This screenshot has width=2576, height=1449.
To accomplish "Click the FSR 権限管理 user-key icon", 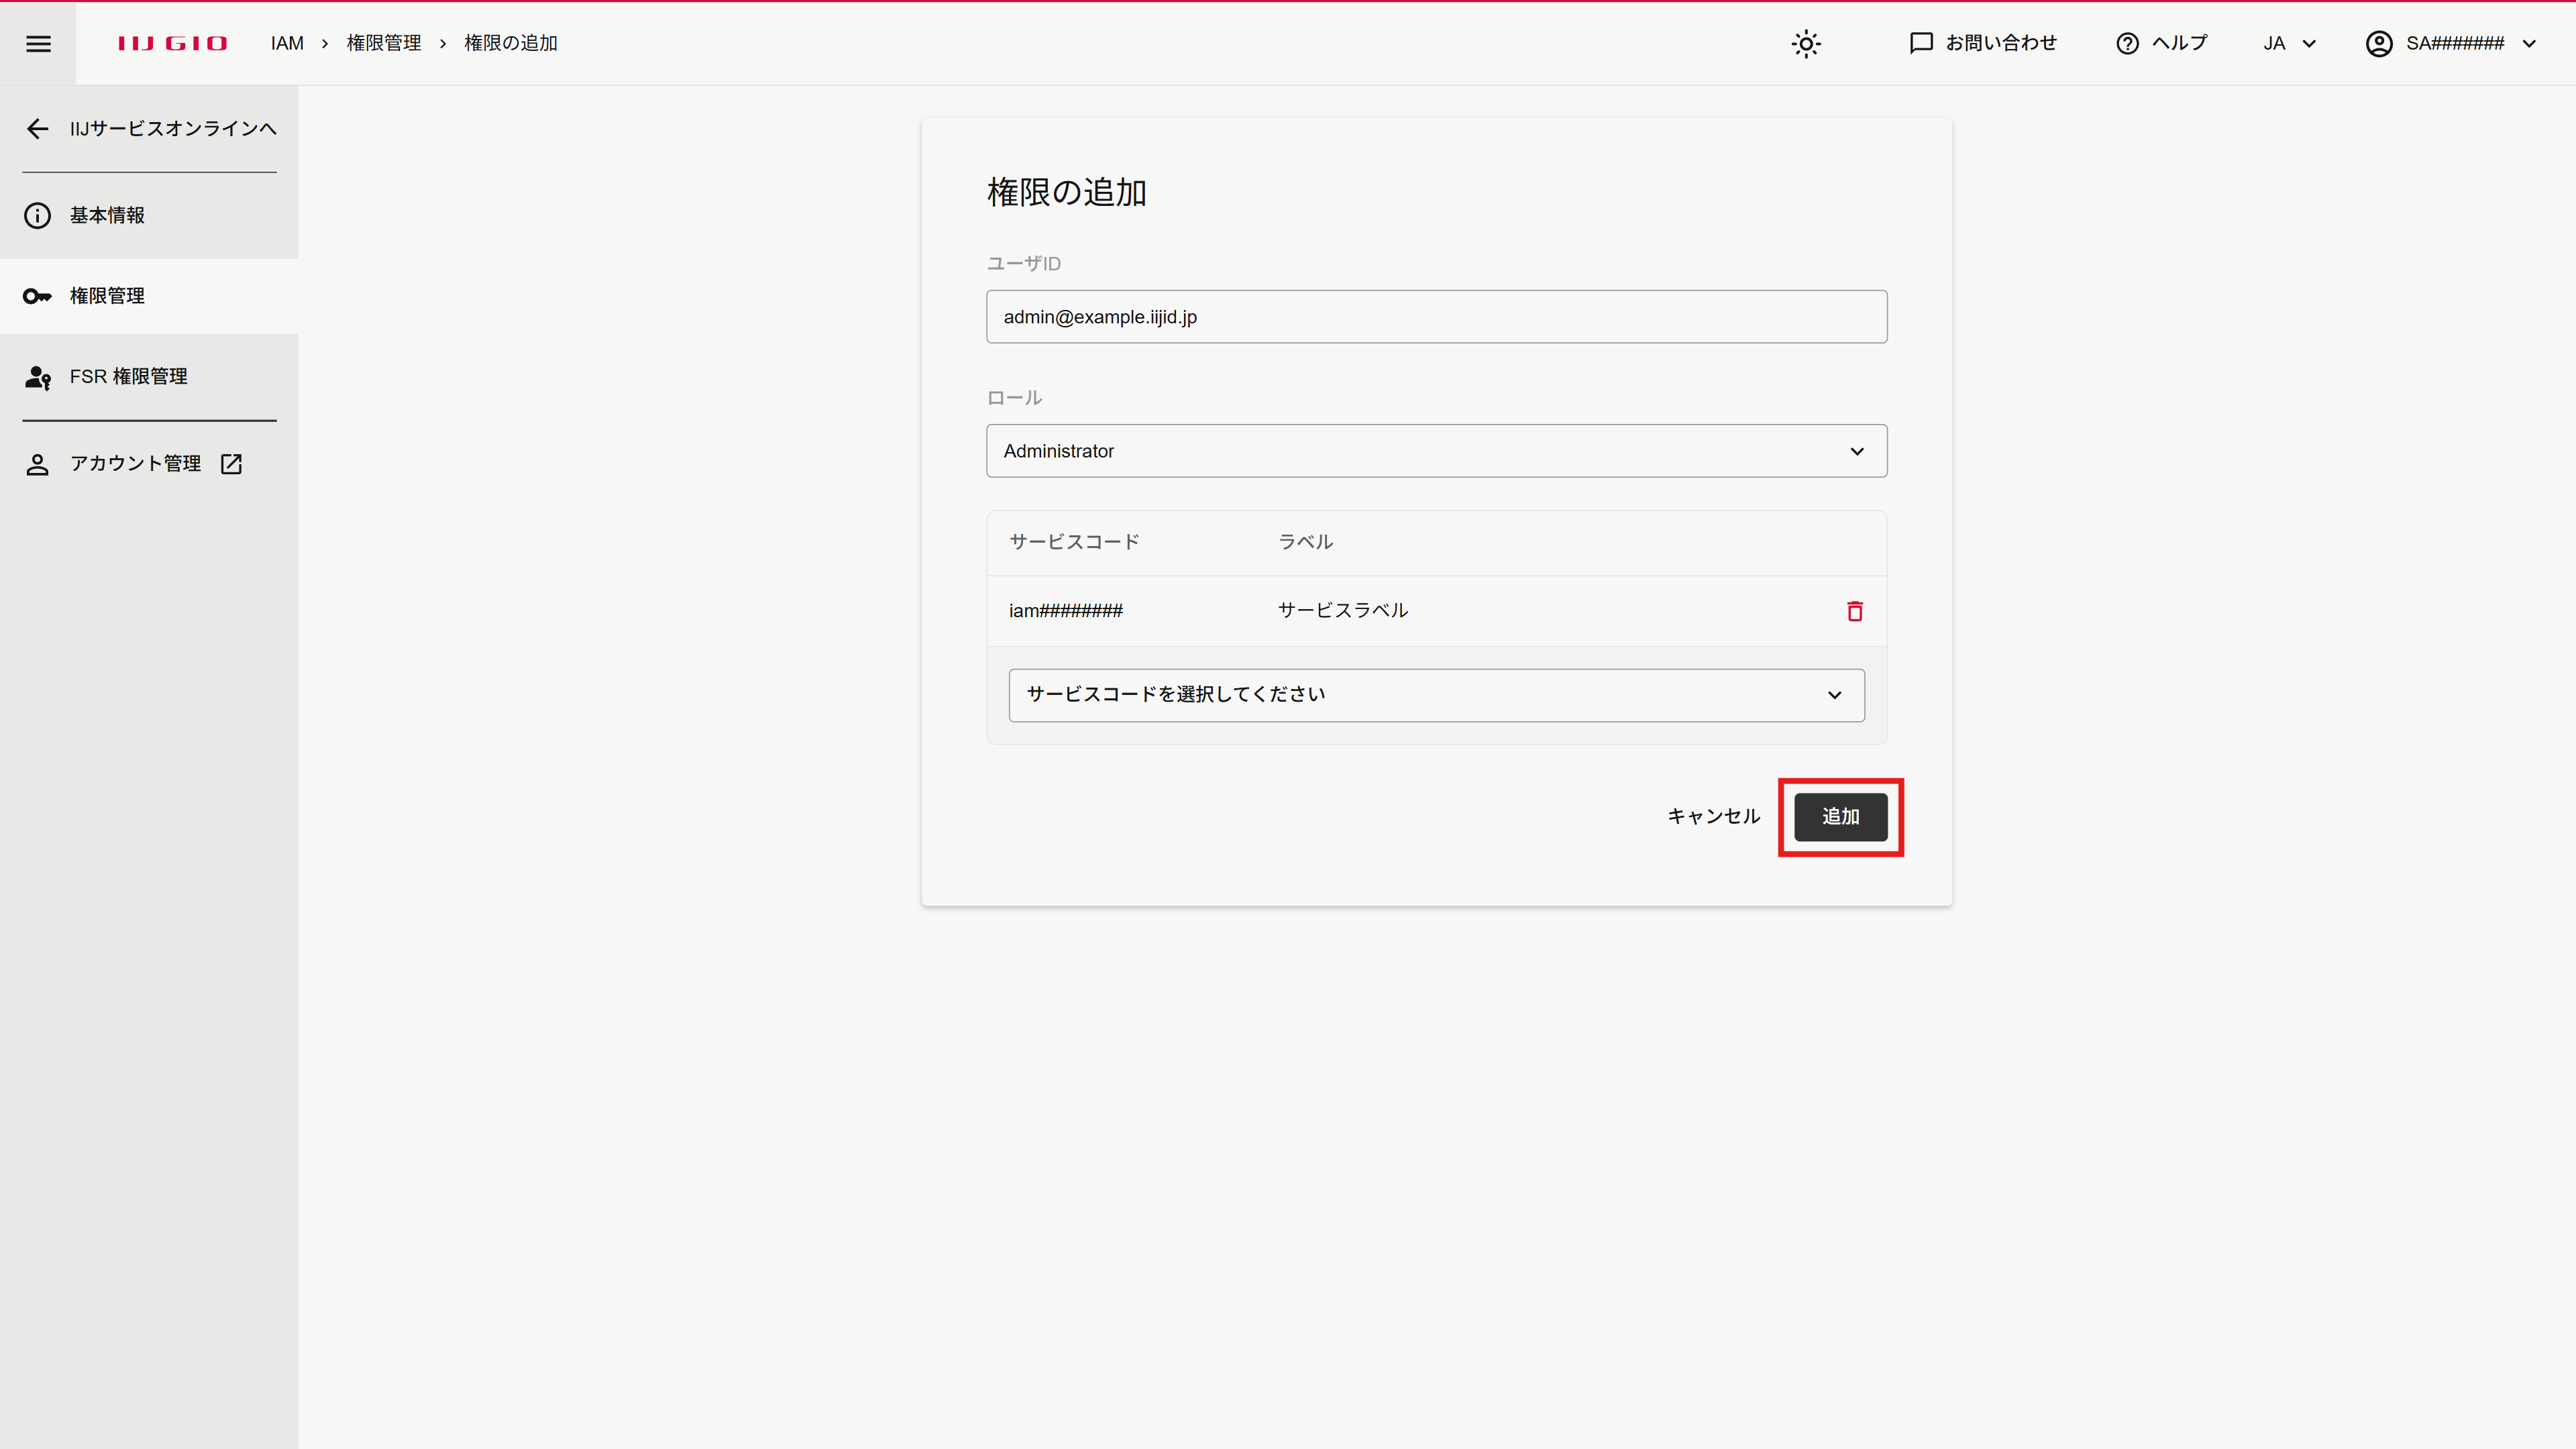I will [37, 377].
